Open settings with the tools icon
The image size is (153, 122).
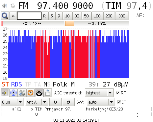[x=22, y=93]
